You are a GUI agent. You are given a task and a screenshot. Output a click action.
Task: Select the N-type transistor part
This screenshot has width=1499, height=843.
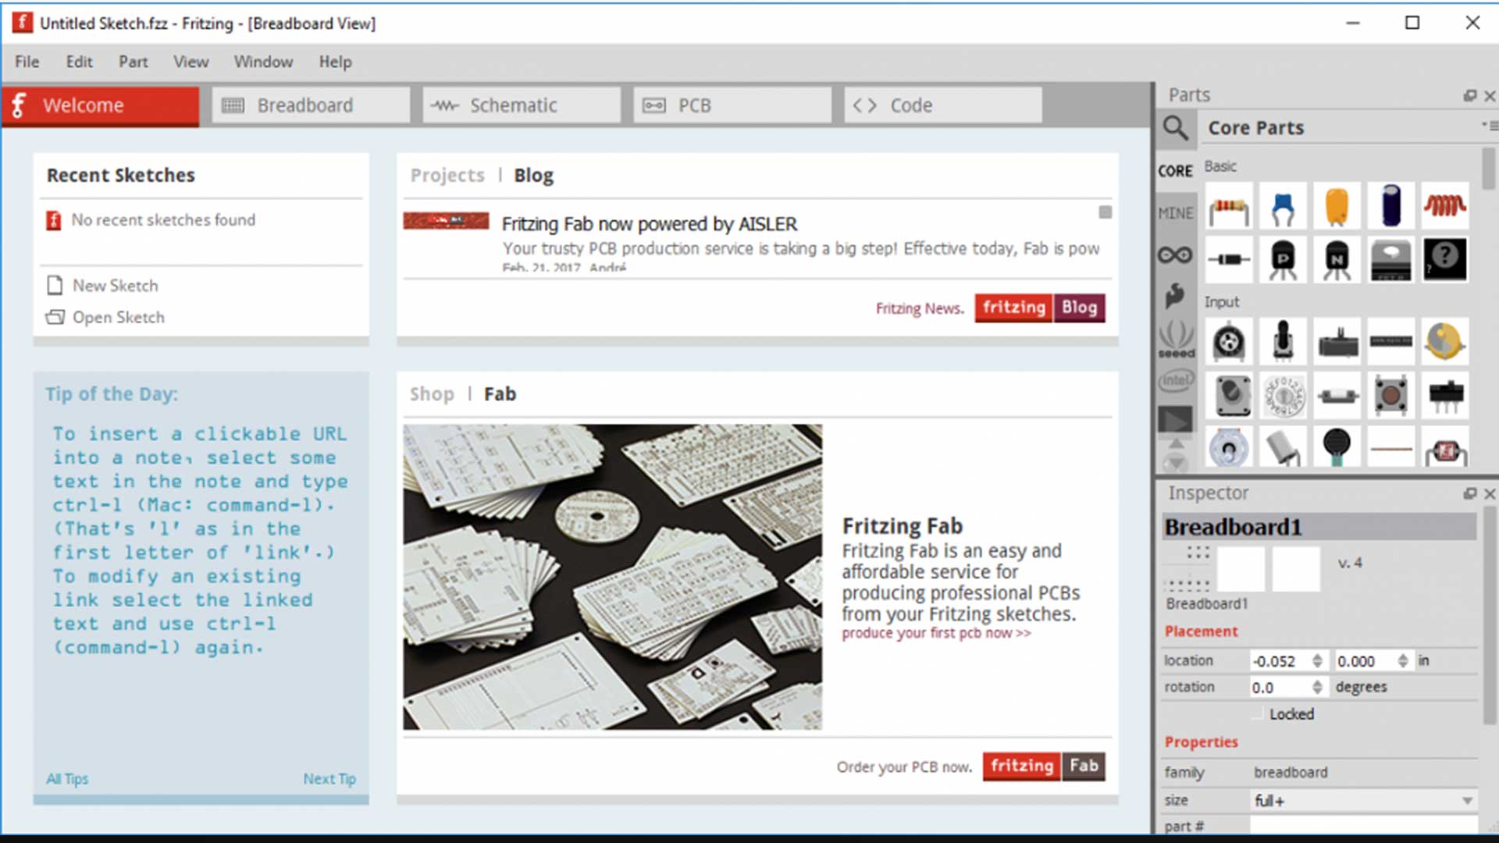1337,259
